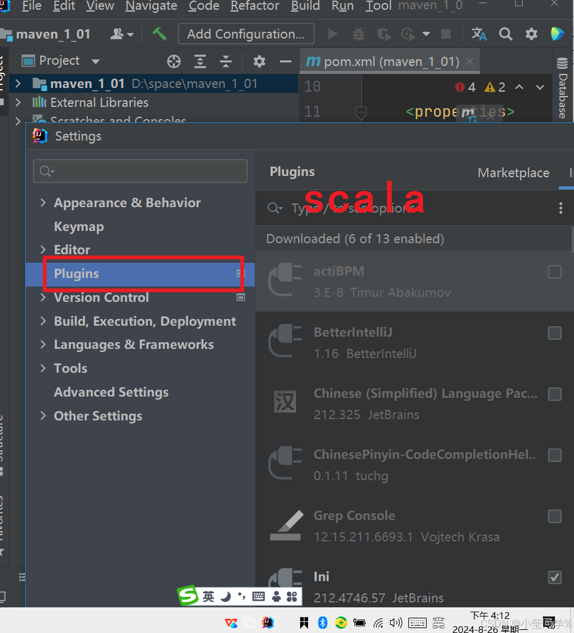Switch to the Marketplace tab
The height and width of the screenshot is (633, 574).
pos(513,173)
